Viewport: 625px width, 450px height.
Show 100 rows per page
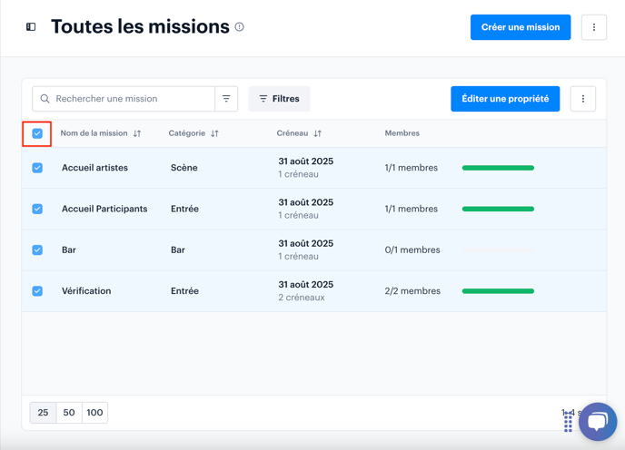tap(94, 413)
